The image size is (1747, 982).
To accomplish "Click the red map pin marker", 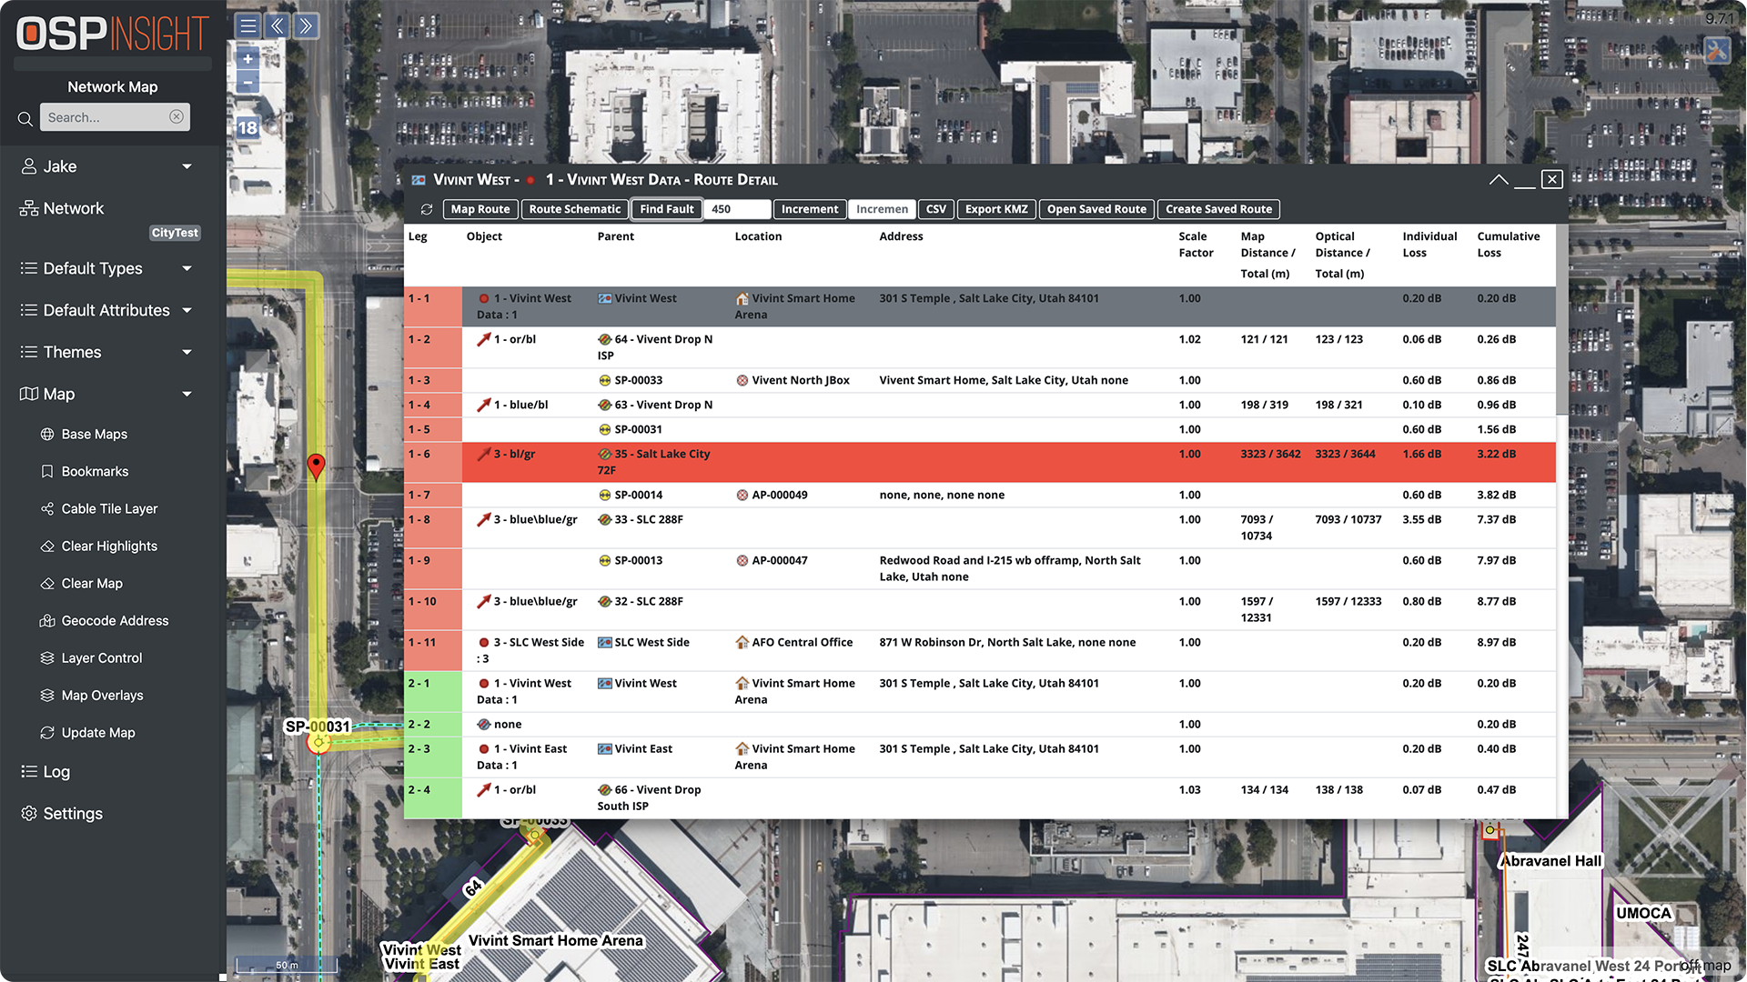I will pyautogui.click(x=316, y=466).
